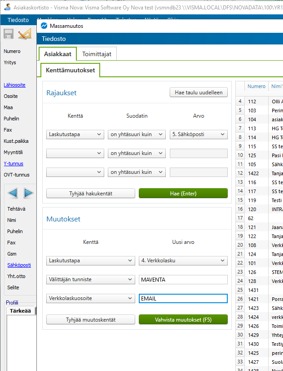Select table row with number 1429

(259, 335)
